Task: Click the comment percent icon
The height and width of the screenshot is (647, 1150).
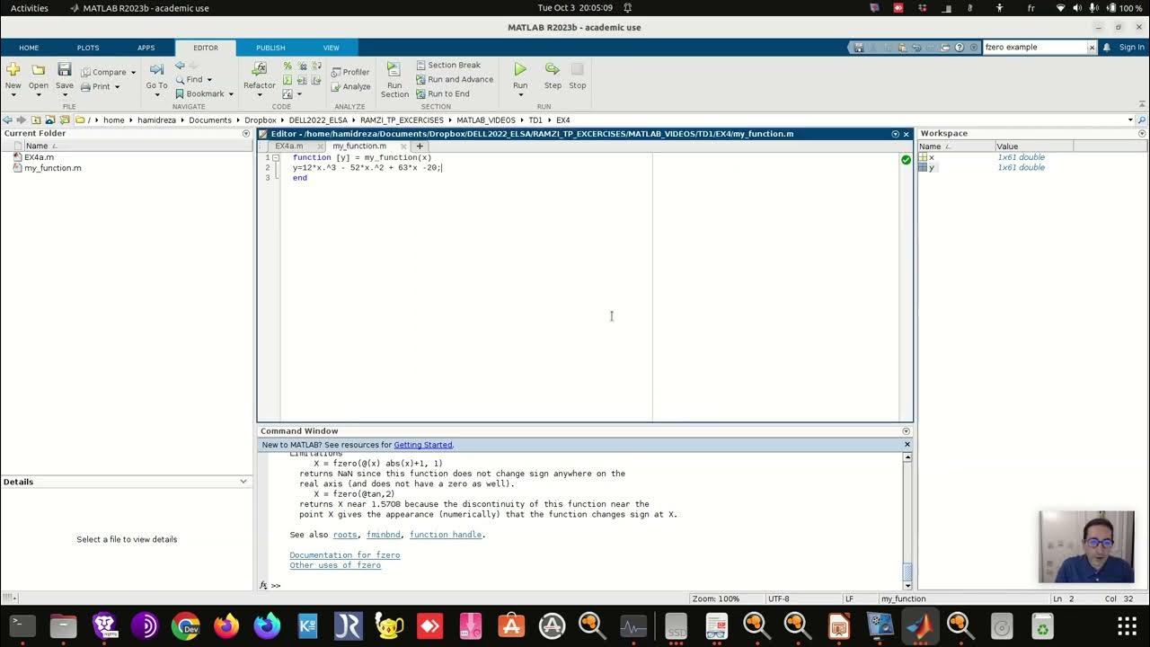Action: tap(287, 66)
